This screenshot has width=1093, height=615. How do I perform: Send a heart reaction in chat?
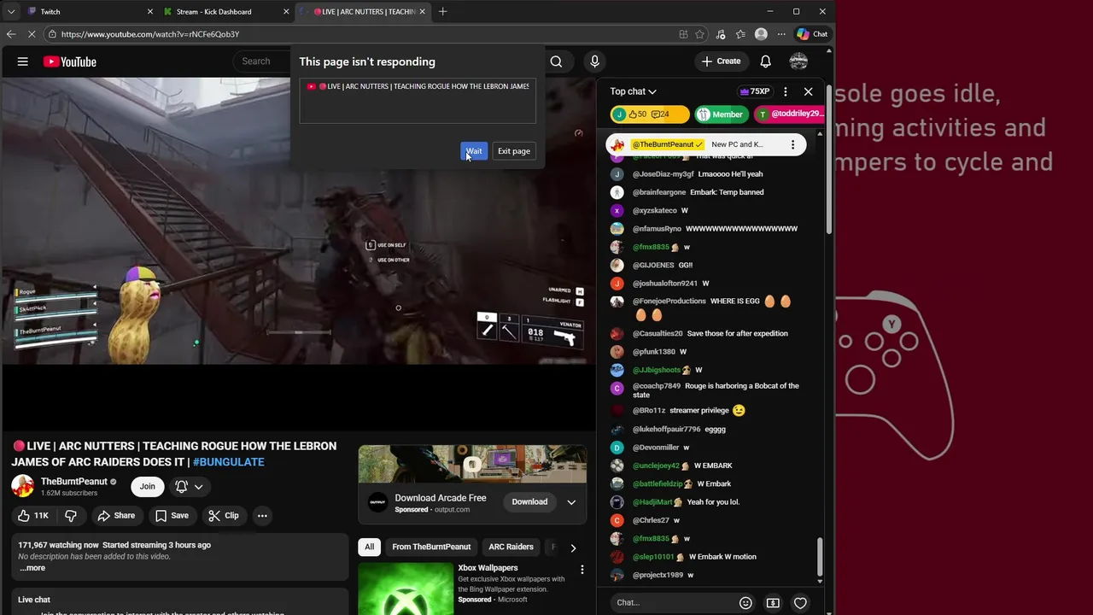(x=800, y=603)
